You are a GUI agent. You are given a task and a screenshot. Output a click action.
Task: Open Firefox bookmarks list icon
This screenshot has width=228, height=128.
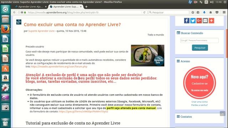point(198,12)
